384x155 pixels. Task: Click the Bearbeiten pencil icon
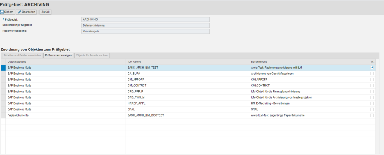tap(19, 12)
